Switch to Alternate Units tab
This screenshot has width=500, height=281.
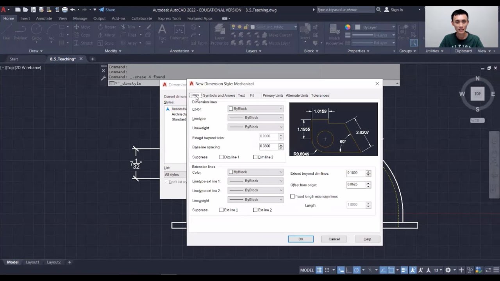pos(297,95)
